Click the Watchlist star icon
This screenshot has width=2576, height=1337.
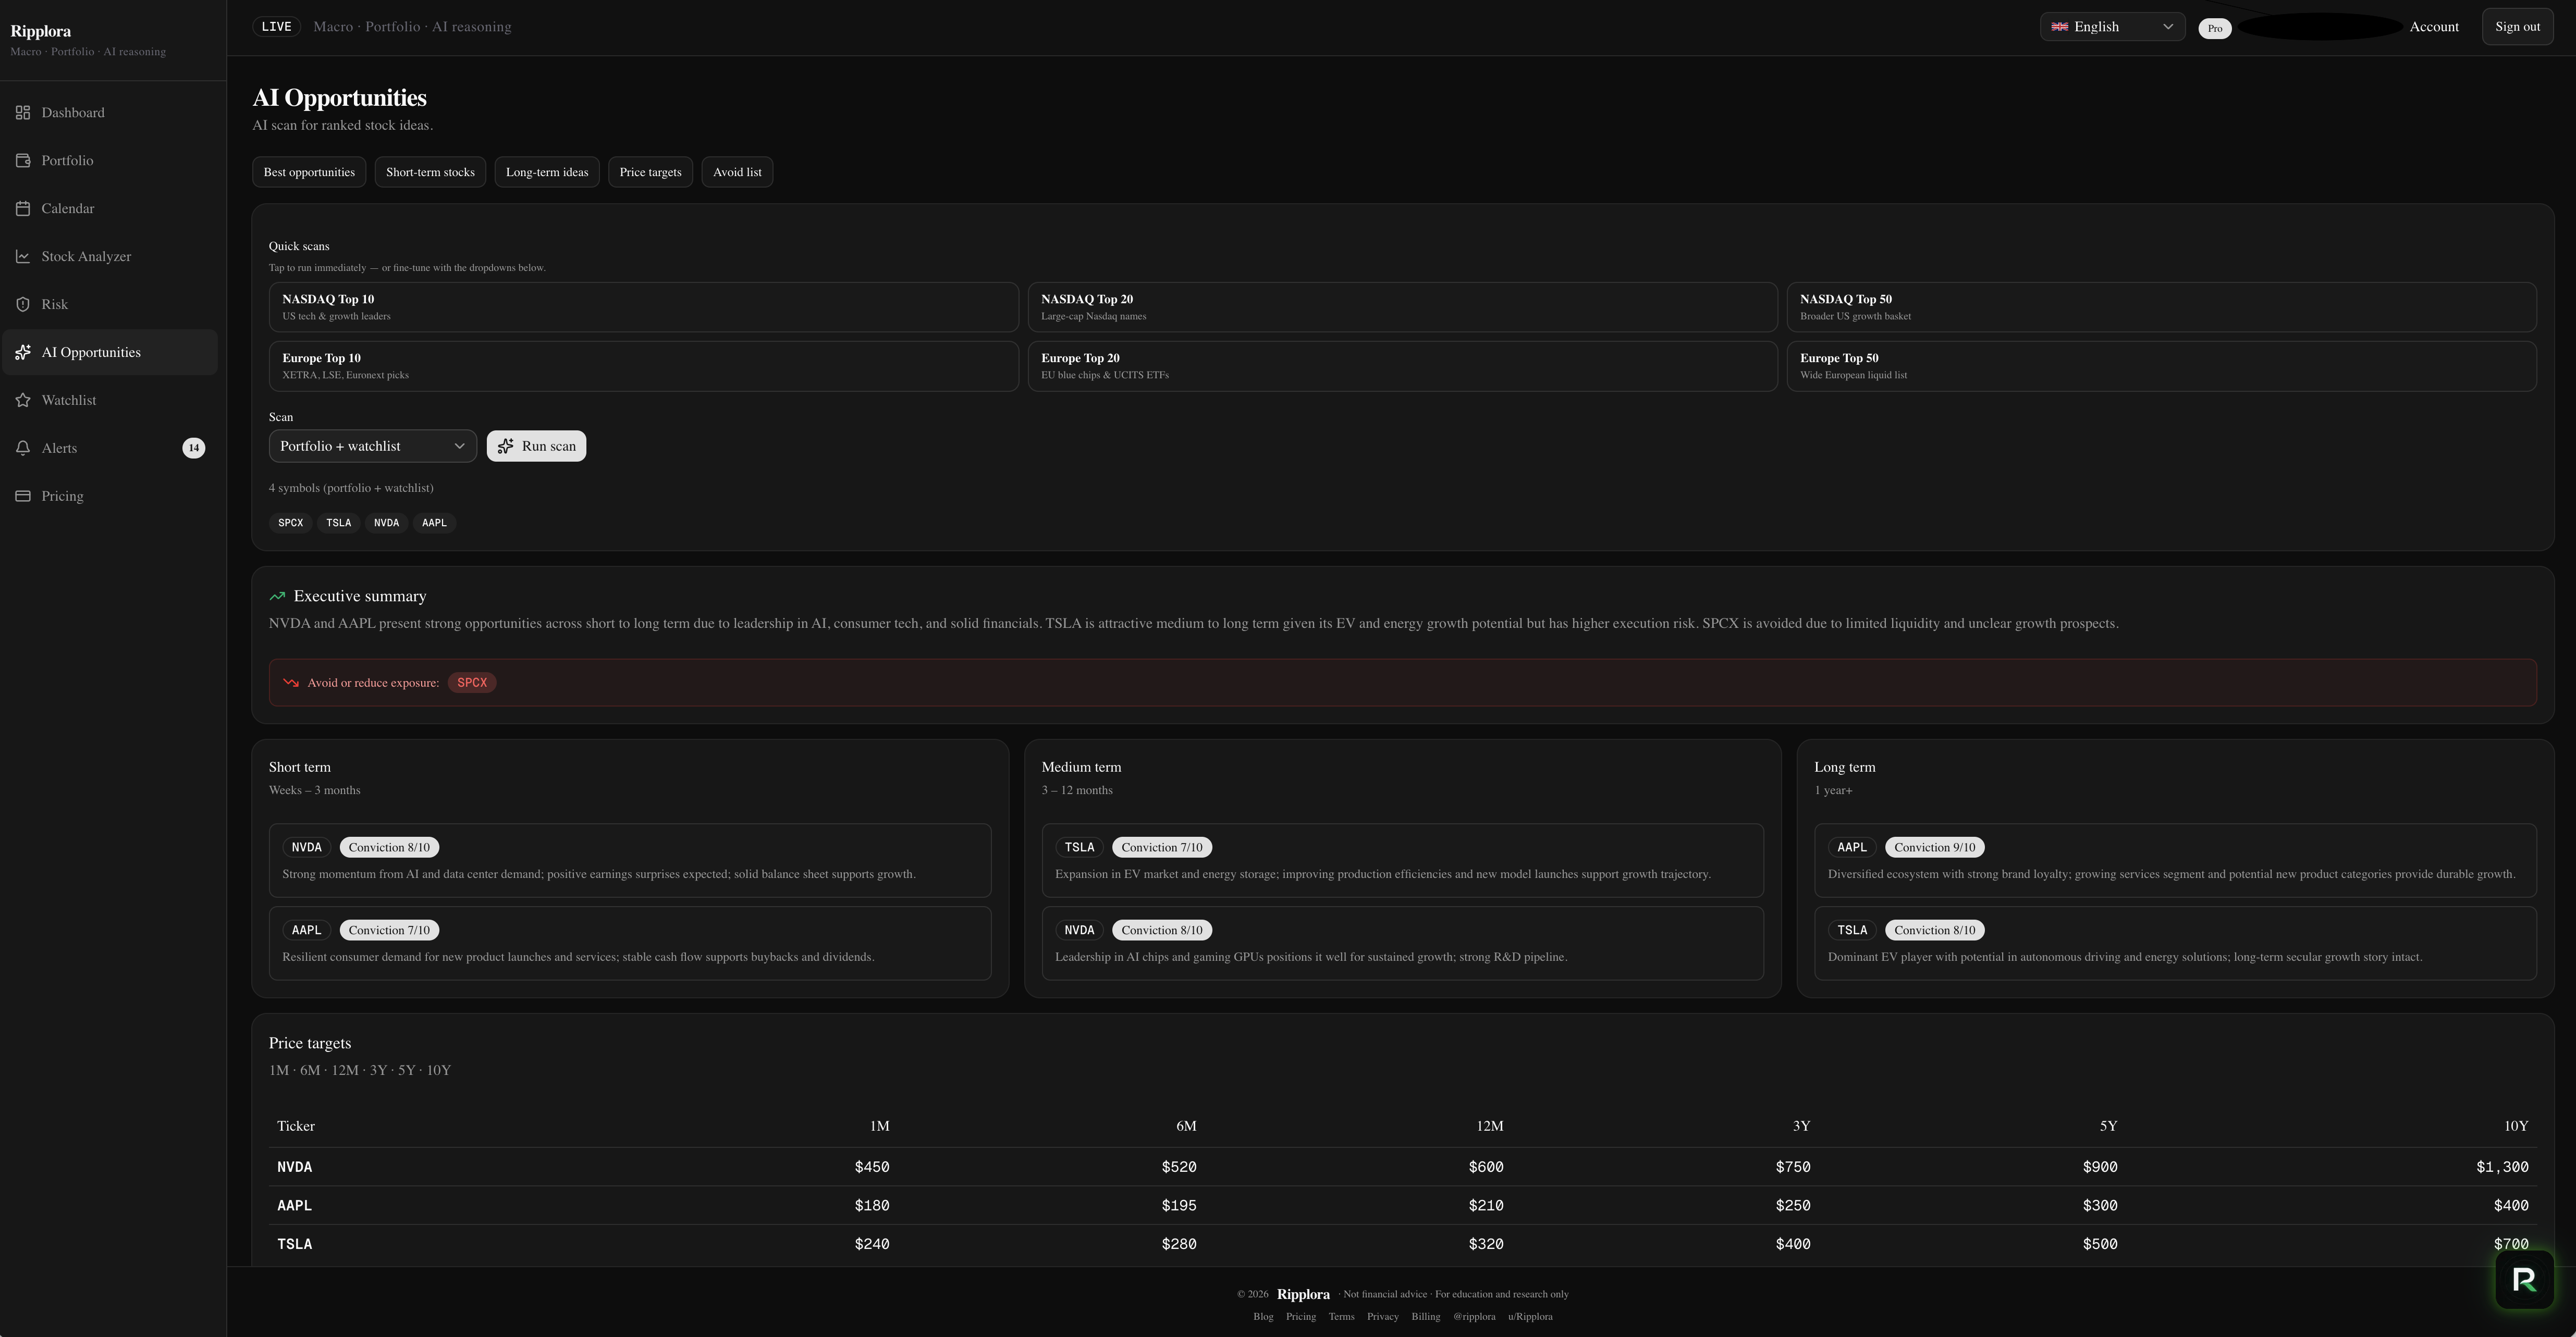23,400
